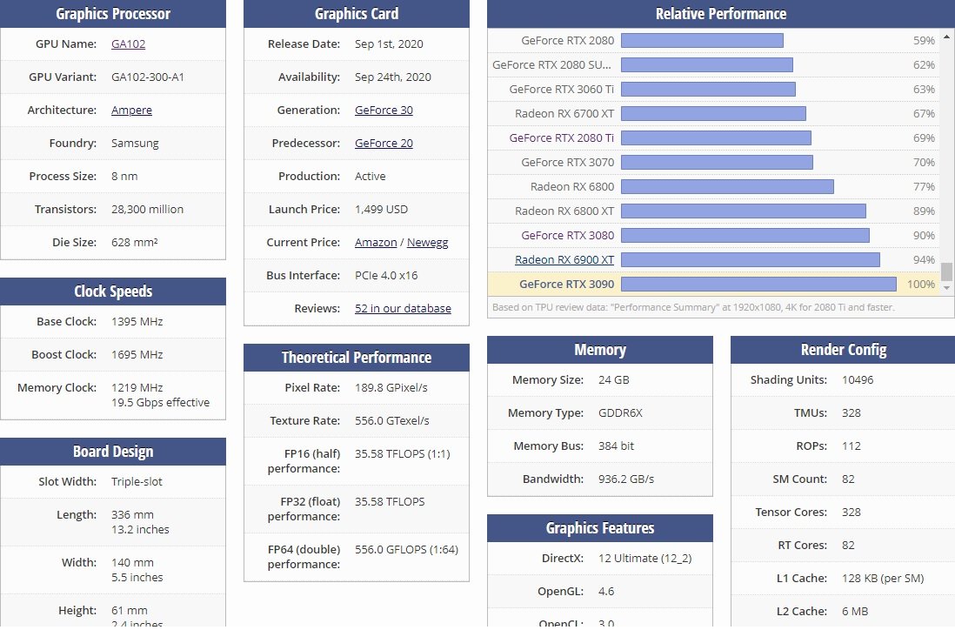The image size is (955, 630).
Task: Follow the GeForce 20 predecessor link
Action: click(x=384, y=143)
